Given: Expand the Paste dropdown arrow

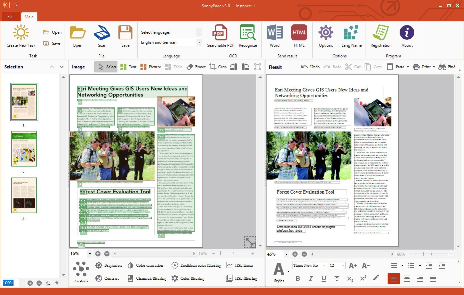Looking at the screenshot, I should coord(408,67).
